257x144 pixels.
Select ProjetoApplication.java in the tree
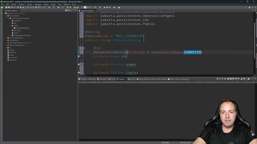click(x=22, y=36)
